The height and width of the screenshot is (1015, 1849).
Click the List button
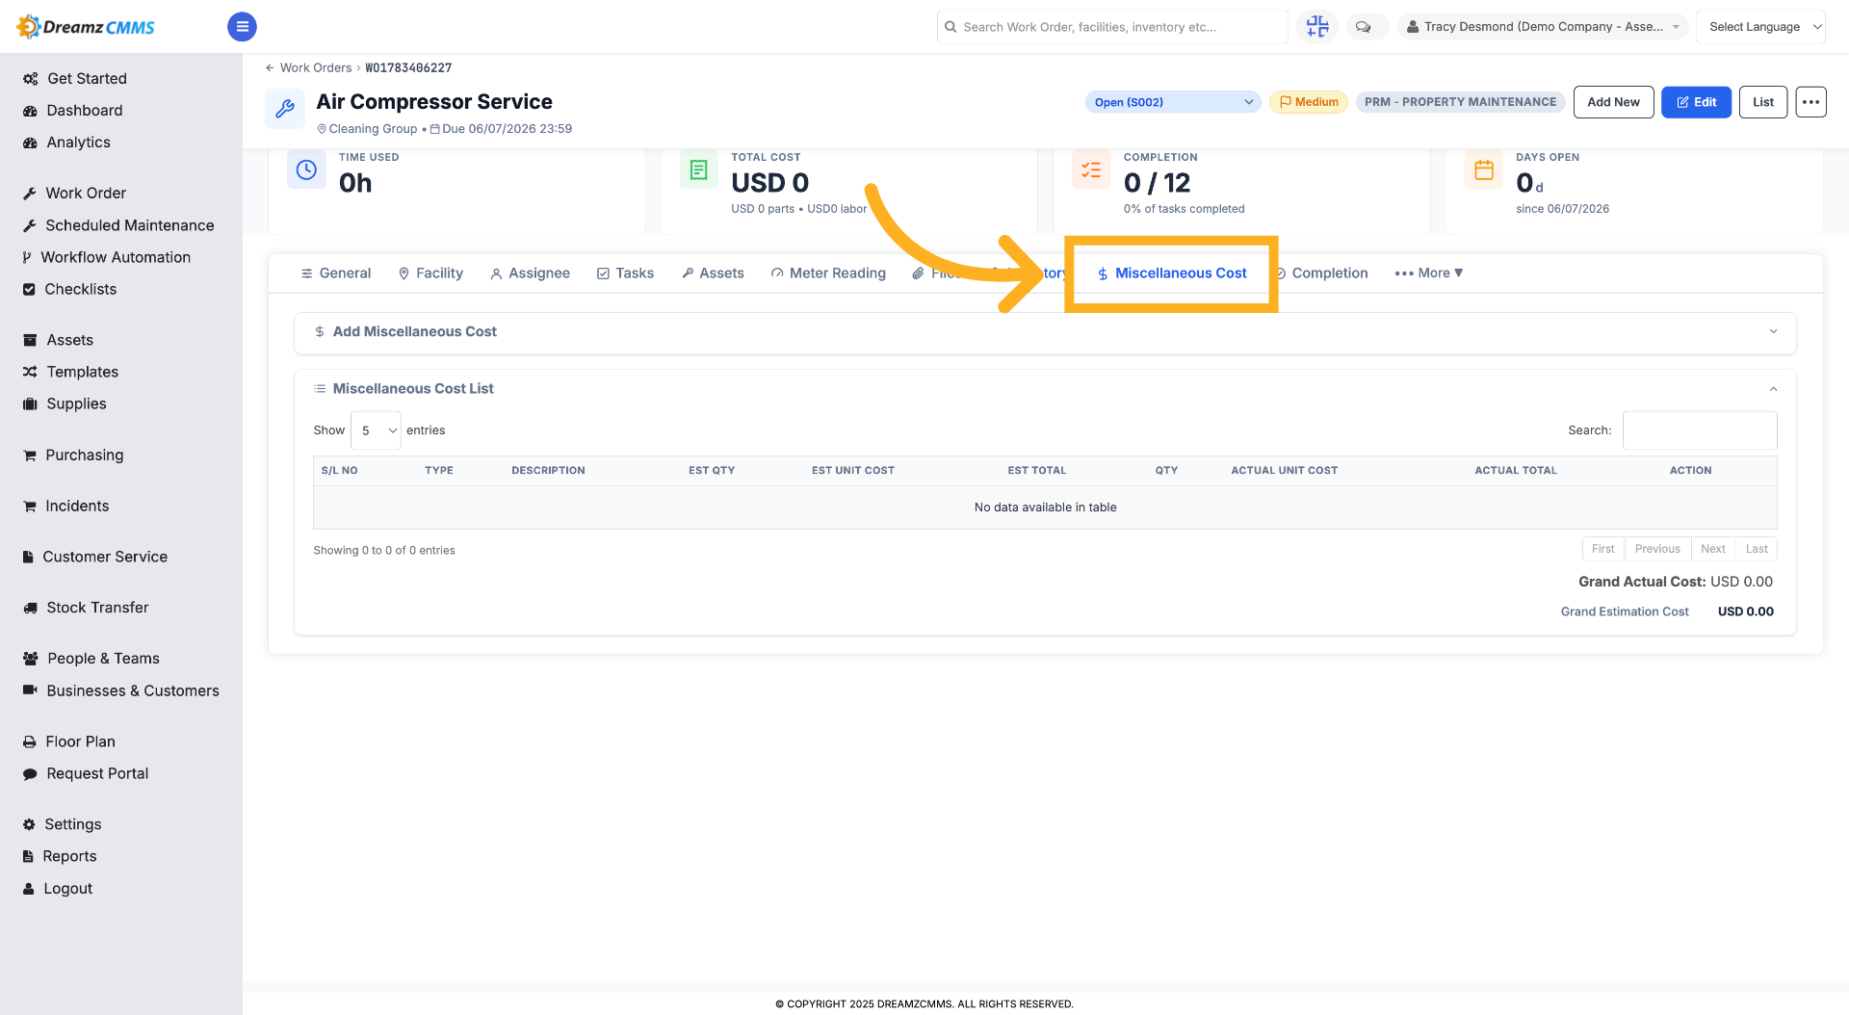tap(1762, 102)
